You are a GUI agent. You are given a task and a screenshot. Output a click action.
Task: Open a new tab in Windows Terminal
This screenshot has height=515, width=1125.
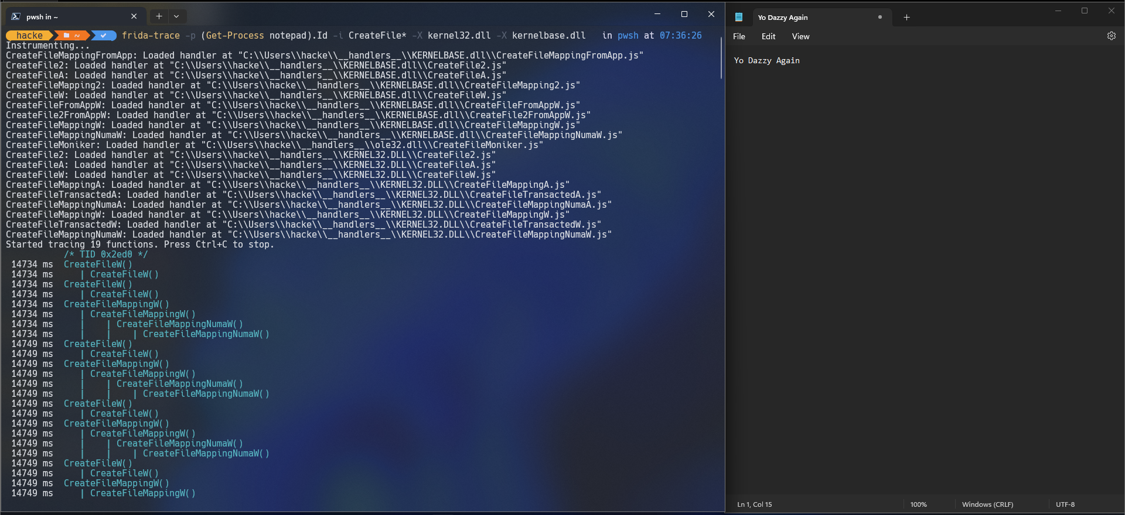[x=159, y=16]
